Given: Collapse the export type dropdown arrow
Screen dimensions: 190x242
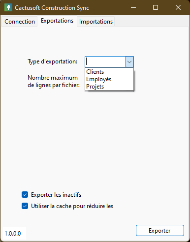Looking at the screenshot, I should (x=129, y=61).
